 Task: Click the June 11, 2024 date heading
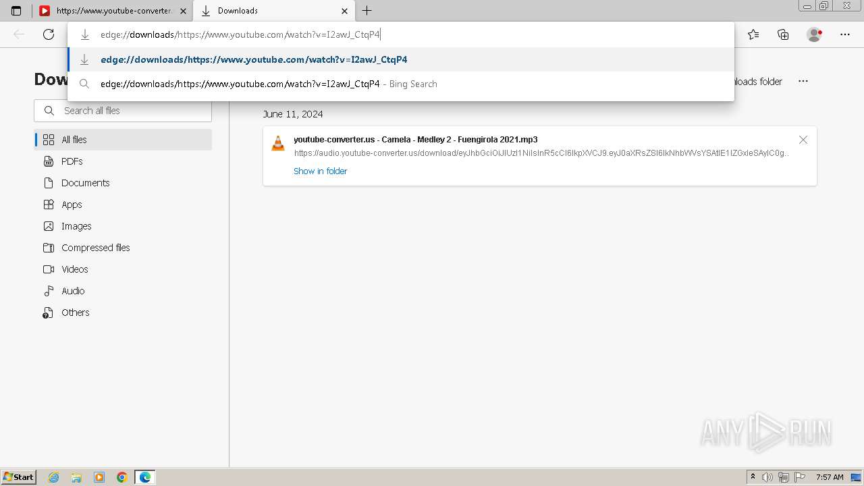[293, 114]
